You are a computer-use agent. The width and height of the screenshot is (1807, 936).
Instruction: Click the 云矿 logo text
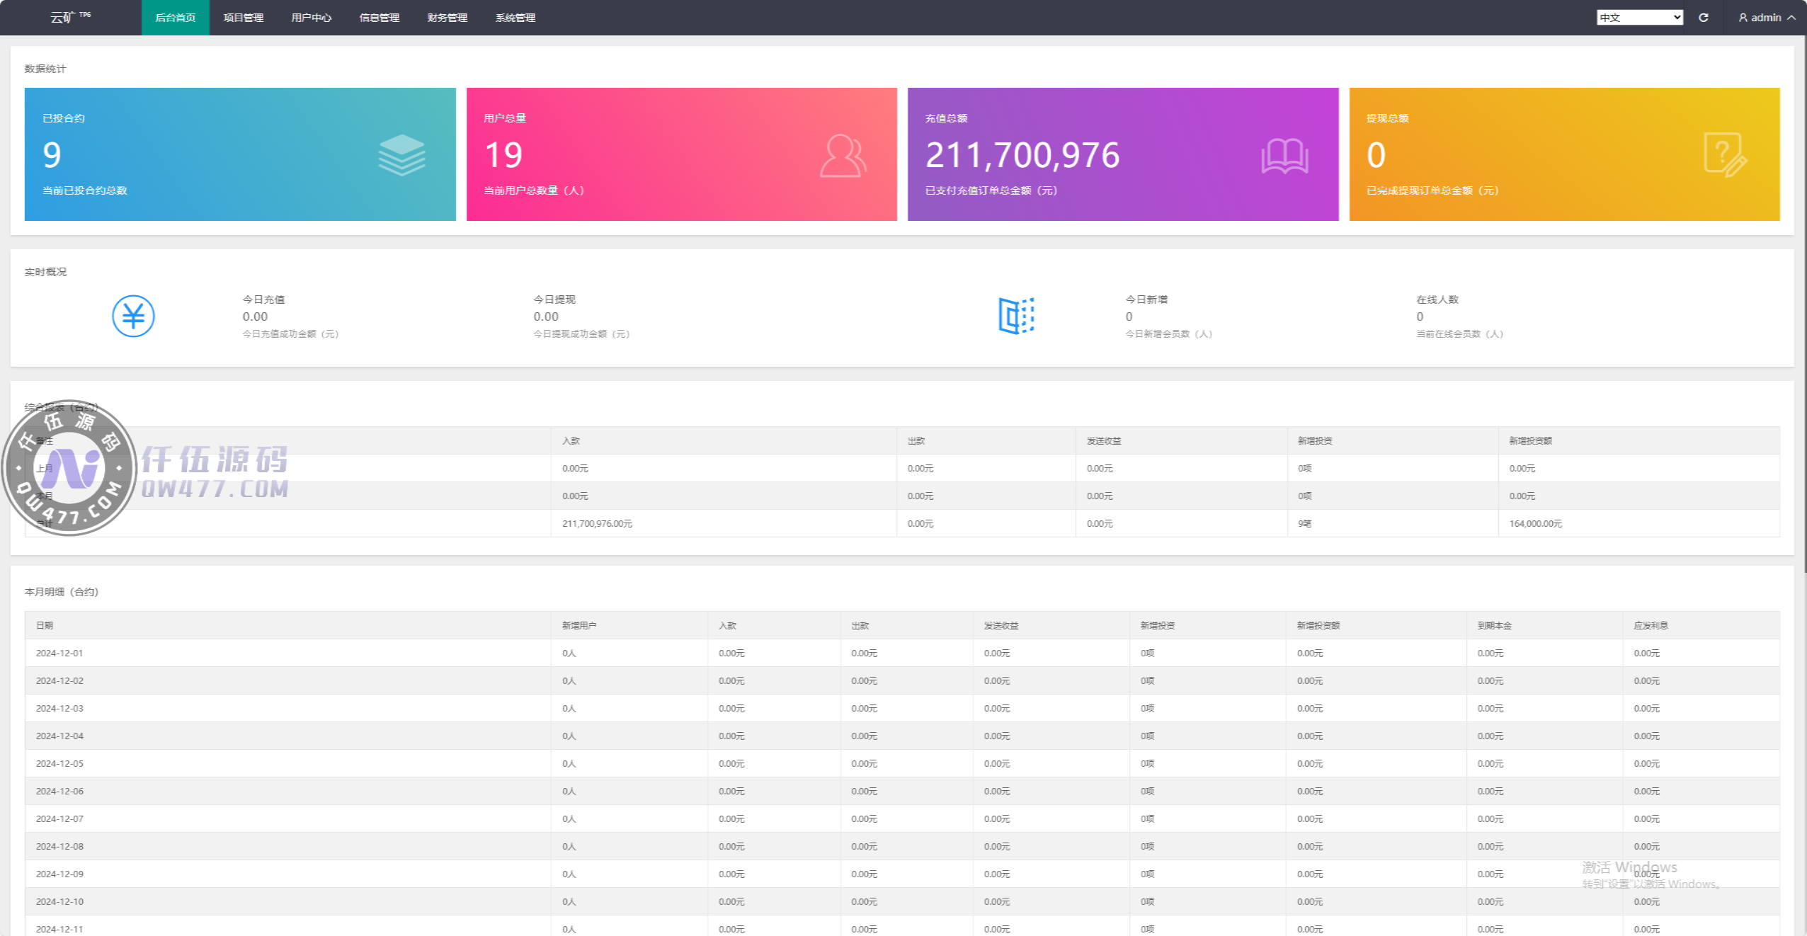click(x=62, y=18)
